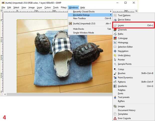Click the Paths dialog icon
155x121 pixels.
115,34
